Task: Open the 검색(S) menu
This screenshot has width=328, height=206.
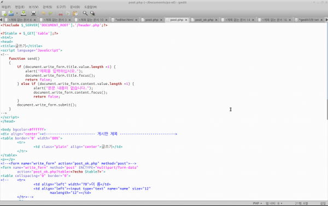Action: coord(47,7)
